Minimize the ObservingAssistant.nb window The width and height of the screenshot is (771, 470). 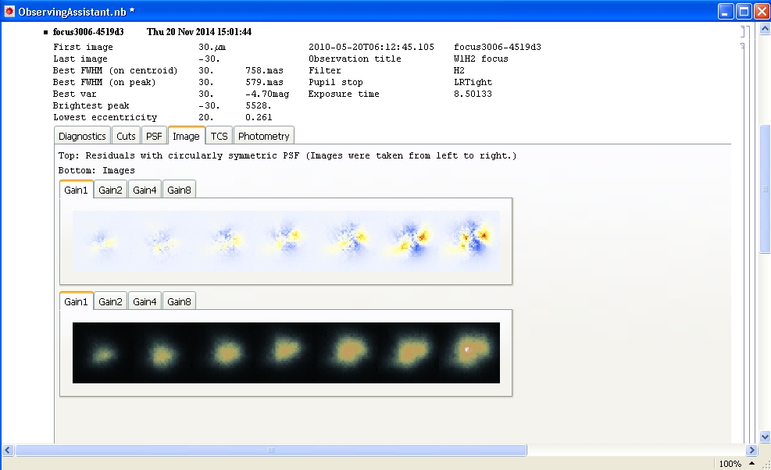tap(726, 11)
